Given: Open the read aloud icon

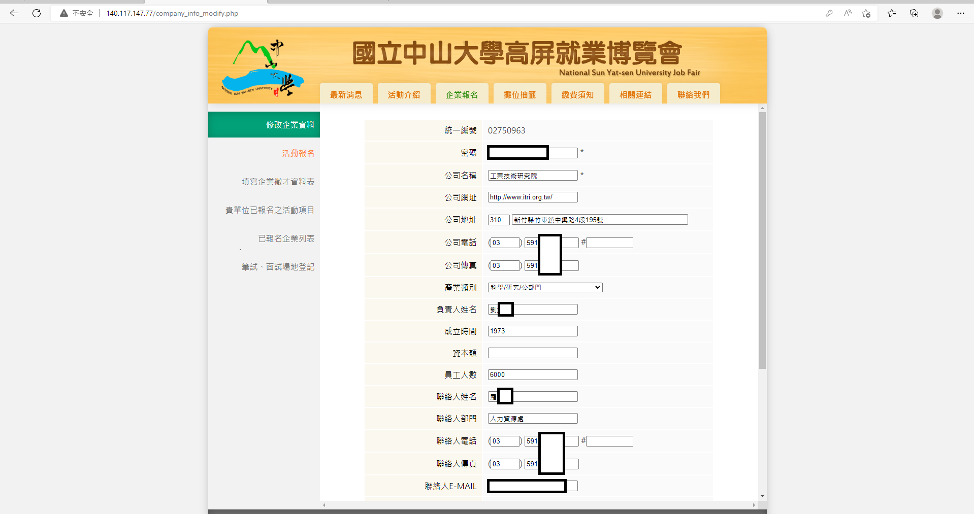Looking at the screenshot, I should click(x=848, y=13).
